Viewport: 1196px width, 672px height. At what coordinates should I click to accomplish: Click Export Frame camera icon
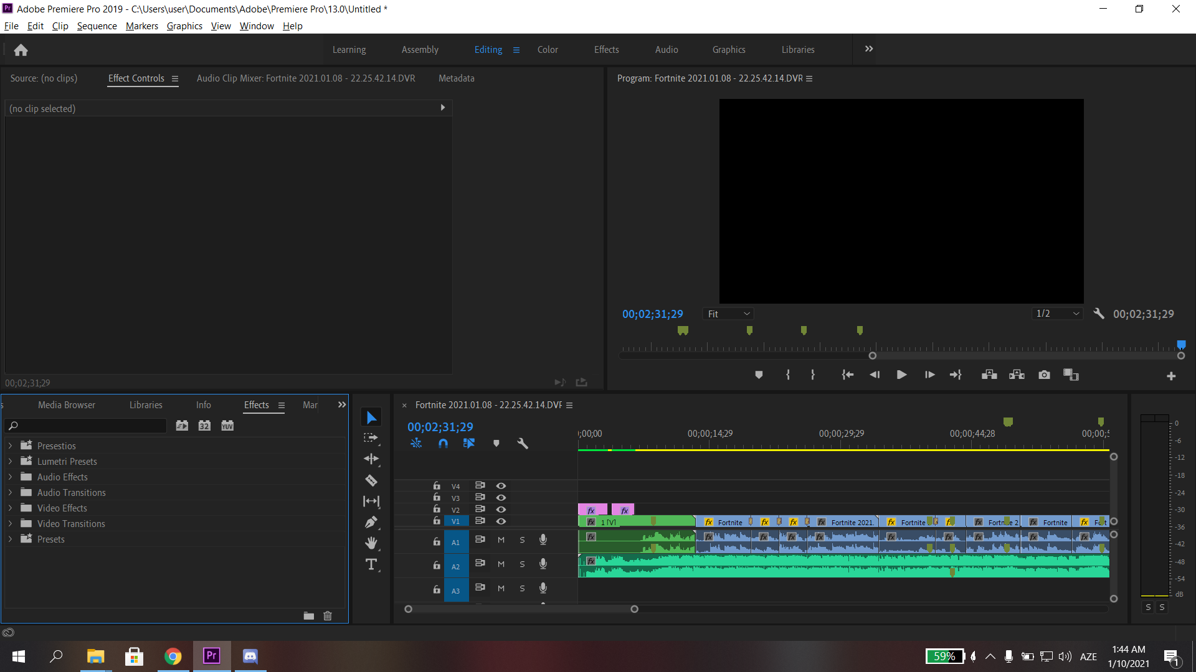1044,375
